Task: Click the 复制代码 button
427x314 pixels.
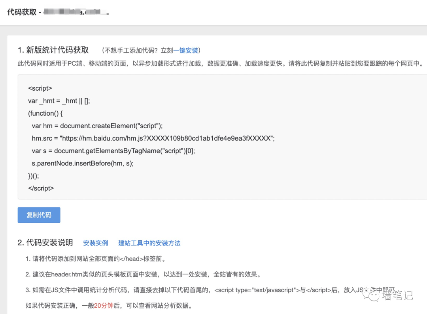Action: (x=39, y=215)
